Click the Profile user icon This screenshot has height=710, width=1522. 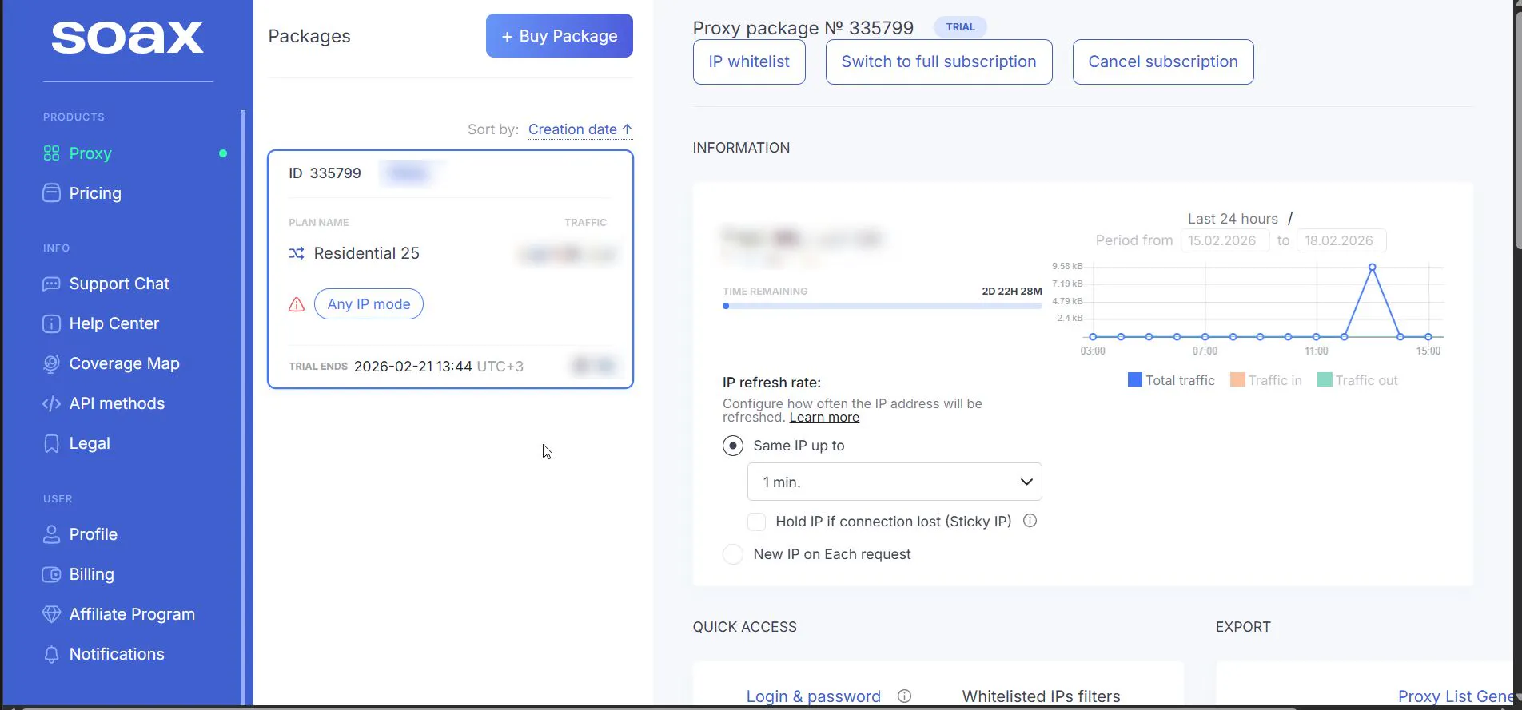pos(51,534)
